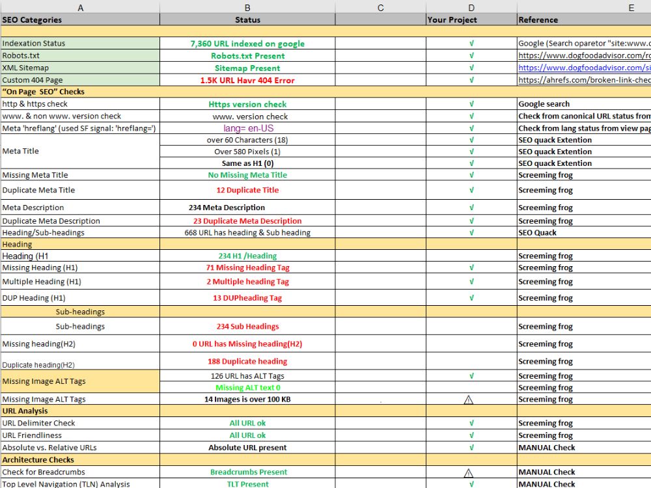This screenshot has height=488, width=651.
Task: Select '1.5K URL Havr 404 Error' cell
Action: click(x=247, y=80)
